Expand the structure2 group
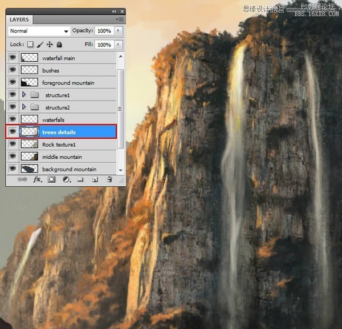Viewport: 342px width, 329px height. pyautogui.click(x=24, y=107)
